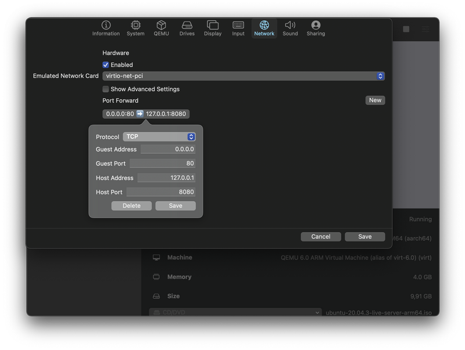This screenshot has width=465, height=350.
Task: Uncheck the Enabled hardware checkbox
Action: 106,65
